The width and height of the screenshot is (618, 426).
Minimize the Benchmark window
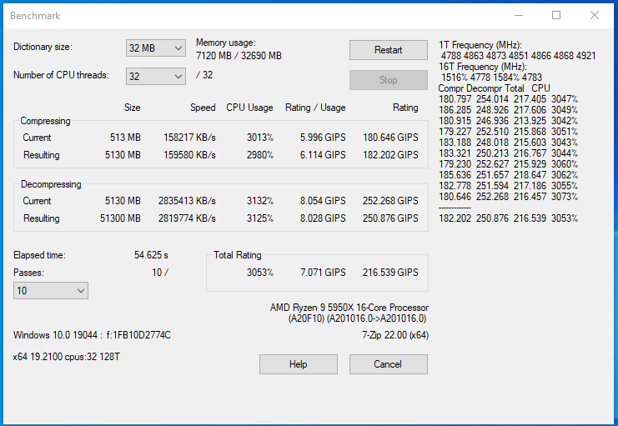(x=519, y=15)
